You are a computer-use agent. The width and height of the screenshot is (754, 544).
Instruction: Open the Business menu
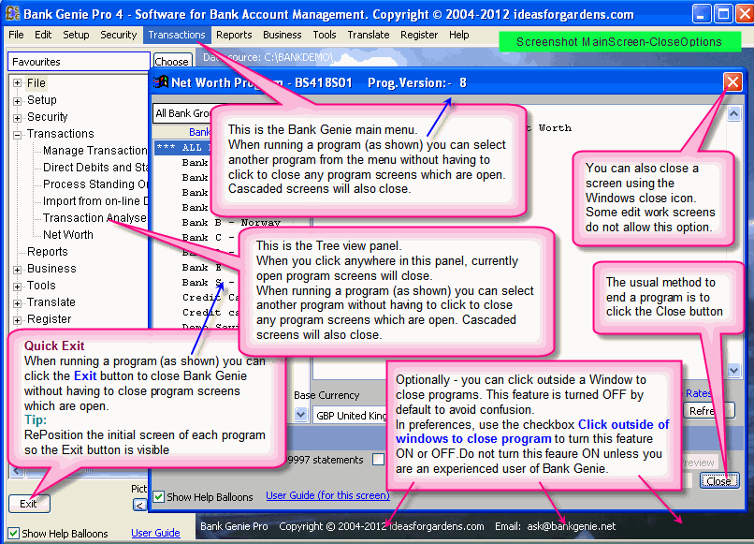282,35
